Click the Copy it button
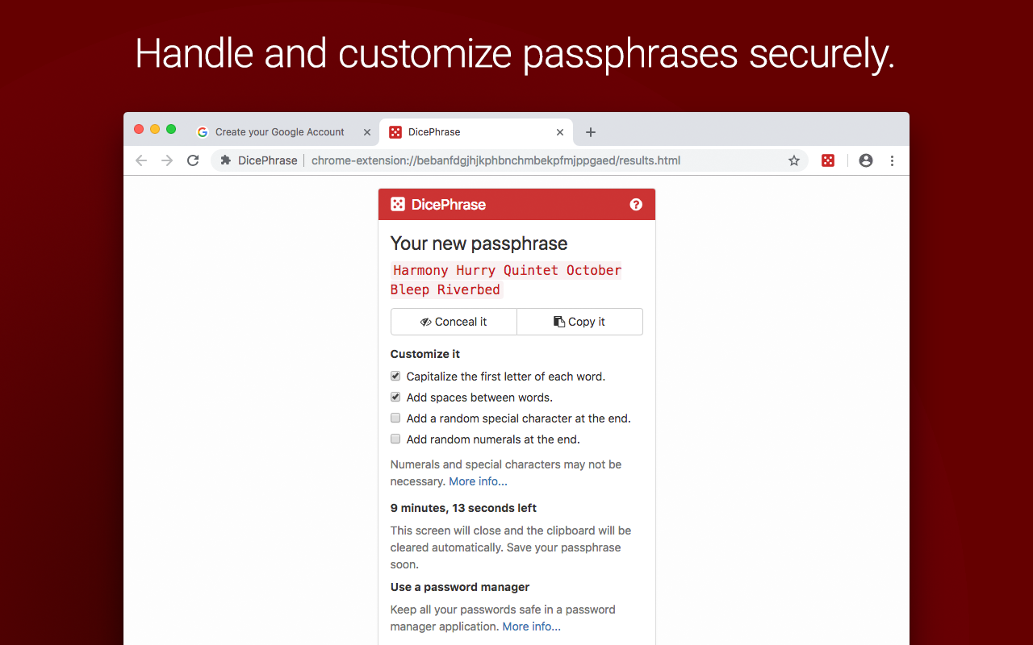Screen dimensions: 1033x645 pyautogui.click(x=579, y=322)
